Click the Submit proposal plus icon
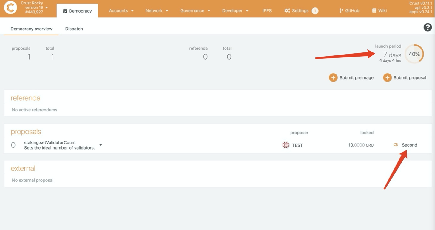 pos(387,78)
